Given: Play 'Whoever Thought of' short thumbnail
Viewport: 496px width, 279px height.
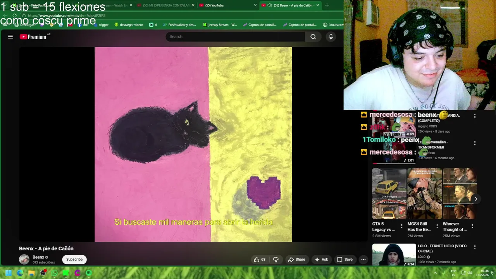Looking at the screenshot, I should point(460,194).
